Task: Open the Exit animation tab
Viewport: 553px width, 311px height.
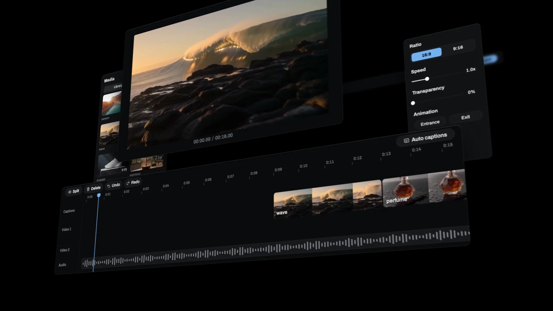Action: pyautogui.click(x=465, y=117)
